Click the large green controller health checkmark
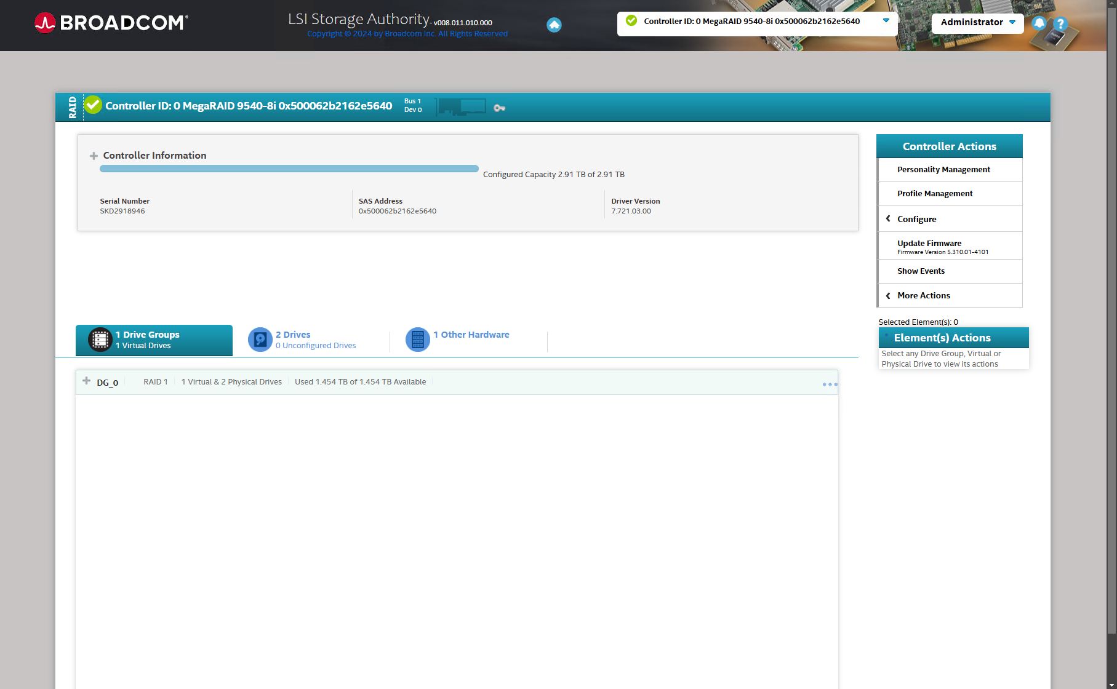Viewport: 1117px width, 689px height. click(x=93, y=105)
